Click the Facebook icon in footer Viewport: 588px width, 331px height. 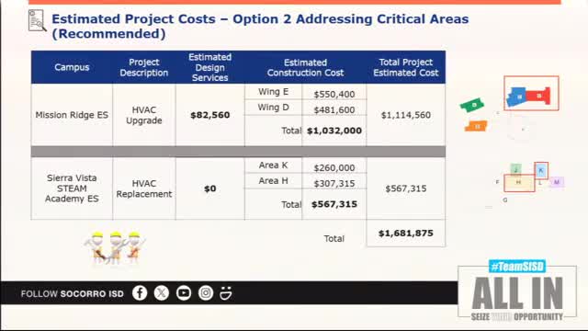(140, 293)
